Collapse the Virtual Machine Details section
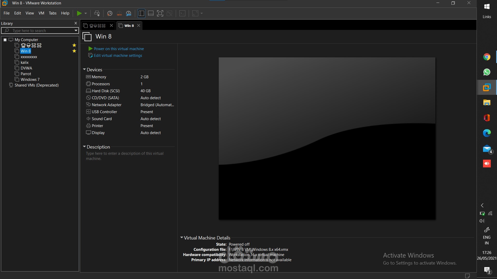The height and width of the screenshot is (279, 497). (x=182, y=238)
